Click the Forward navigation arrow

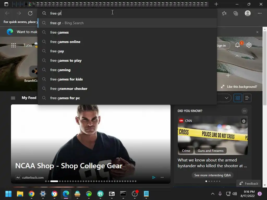[x=19, y=13]
